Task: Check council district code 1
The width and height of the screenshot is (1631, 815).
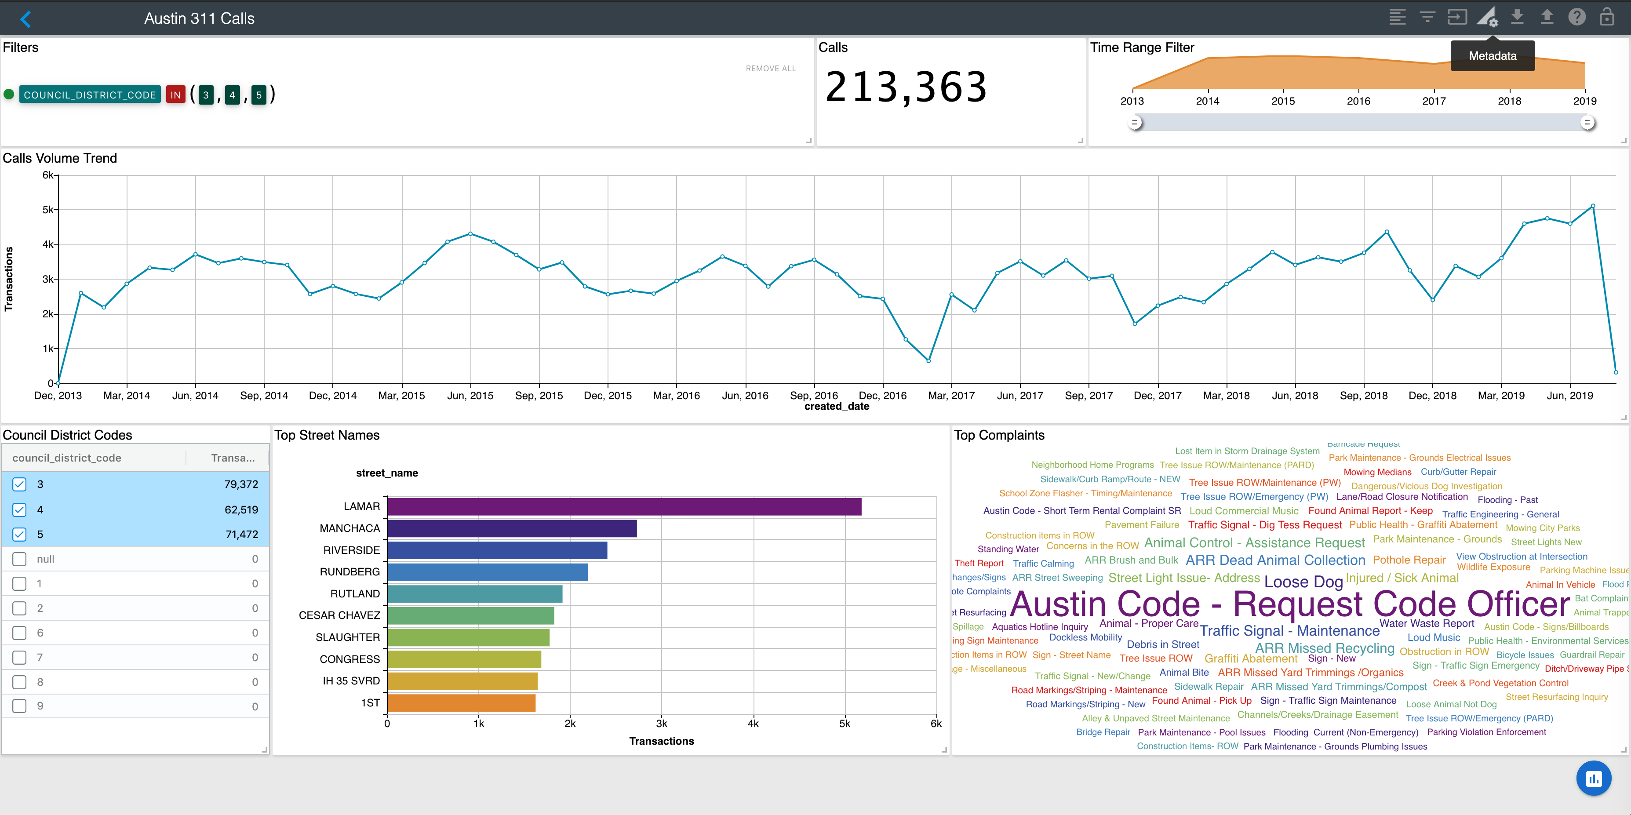Action: coord(20,584)
